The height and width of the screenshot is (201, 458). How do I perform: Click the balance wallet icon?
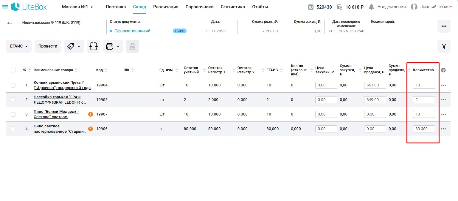[339, 7]
